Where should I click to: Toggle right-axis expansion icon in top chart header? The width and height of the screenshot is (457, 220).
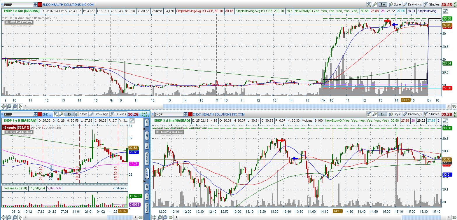445,11
